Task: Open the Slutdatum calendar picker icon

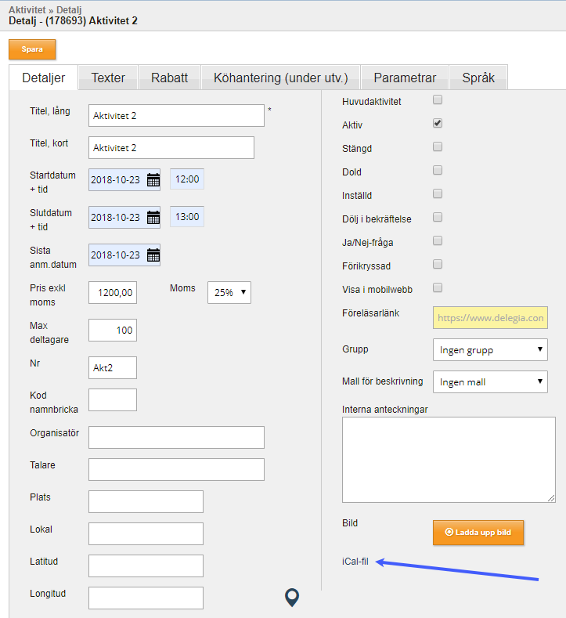Action: click(x=153, y=217)
